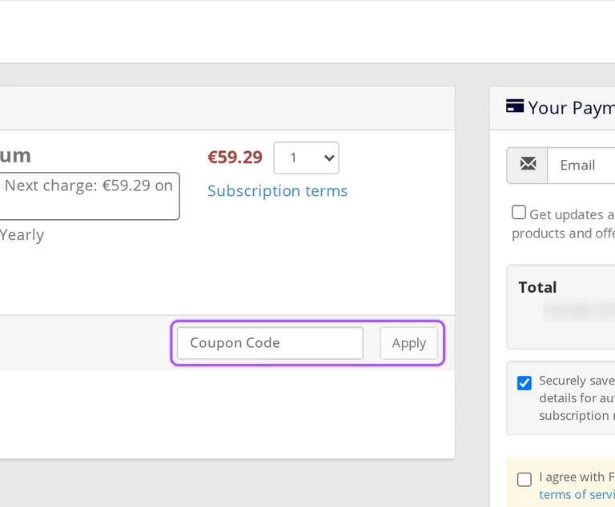The height and width of the screenshot is (507, 615).
Task: Open the Subscription terms link
Action: tap(277, 191)
